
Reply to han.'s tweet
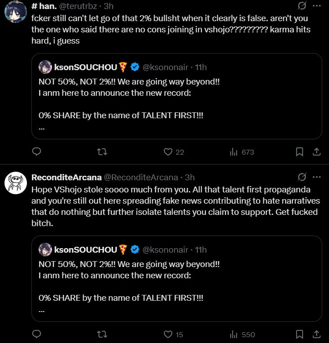(x=37, y=152)
